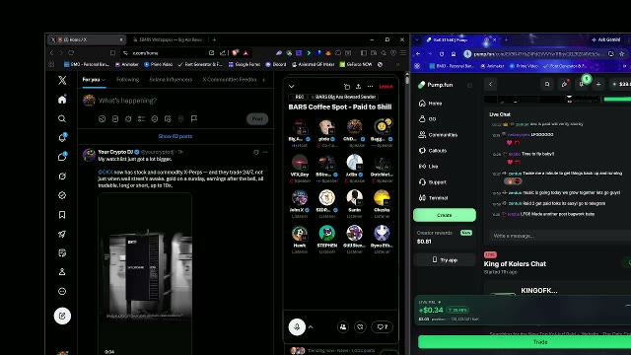Image resolution: width=631 pixels, height=355 pixels.
Task: Bookmark star in right browser address bar
Action: (x=622, y=54)
